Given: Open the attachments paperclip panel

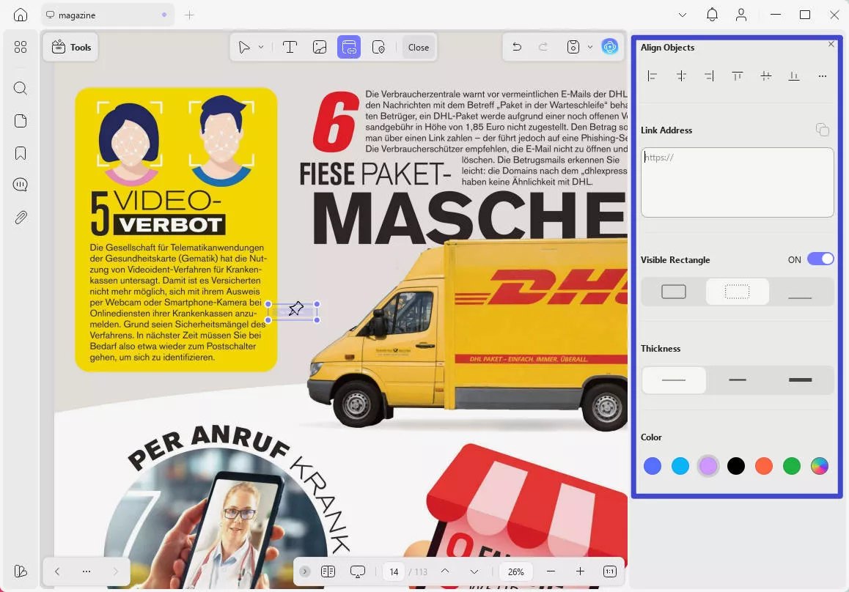Looking at the screenshot, I should point(21,217).
